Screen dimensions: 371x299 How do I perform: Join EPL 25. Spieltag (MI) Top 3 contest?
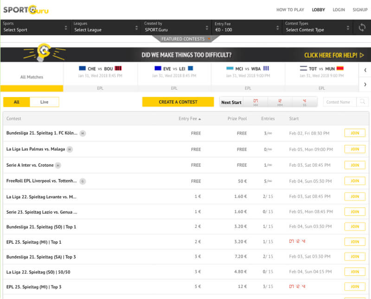[355, 286]
